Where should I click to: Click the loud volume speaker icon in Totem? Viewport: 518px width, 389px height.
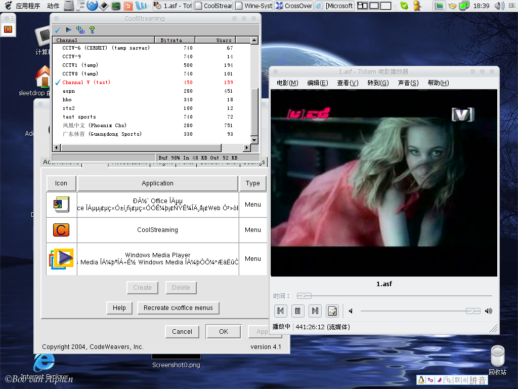488,311
